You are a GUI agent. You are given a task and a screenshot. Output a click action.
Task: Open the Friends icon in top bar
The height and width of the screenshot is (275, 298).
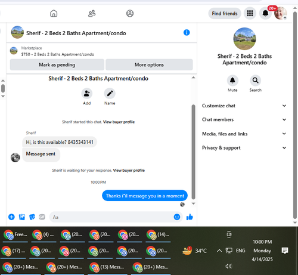(92, 14)
